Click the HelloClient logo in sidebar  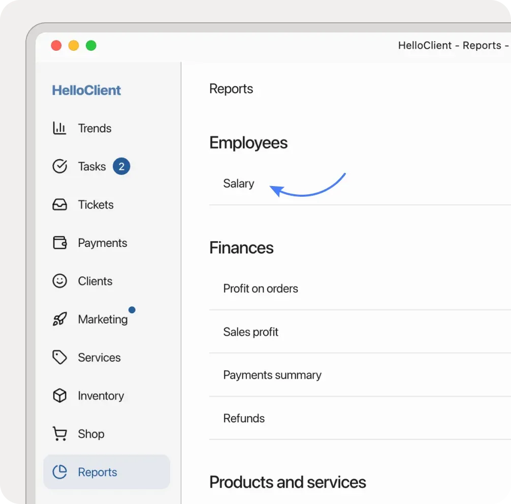click(x=86, y=90)
